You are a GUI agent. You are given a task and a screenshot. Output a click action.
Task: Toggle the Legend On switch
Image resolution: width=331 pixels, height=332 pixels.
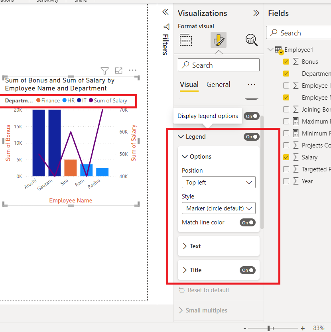(x=252, y=137)
